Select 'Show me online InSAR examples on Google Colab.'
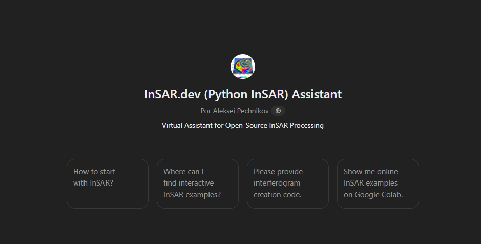 click(378, 184)
